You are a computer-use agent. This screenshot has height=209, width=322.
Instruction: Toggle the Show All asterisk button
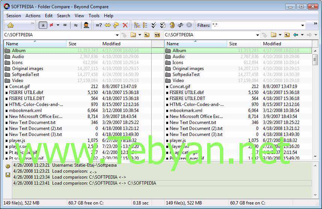tap(43, 25)
